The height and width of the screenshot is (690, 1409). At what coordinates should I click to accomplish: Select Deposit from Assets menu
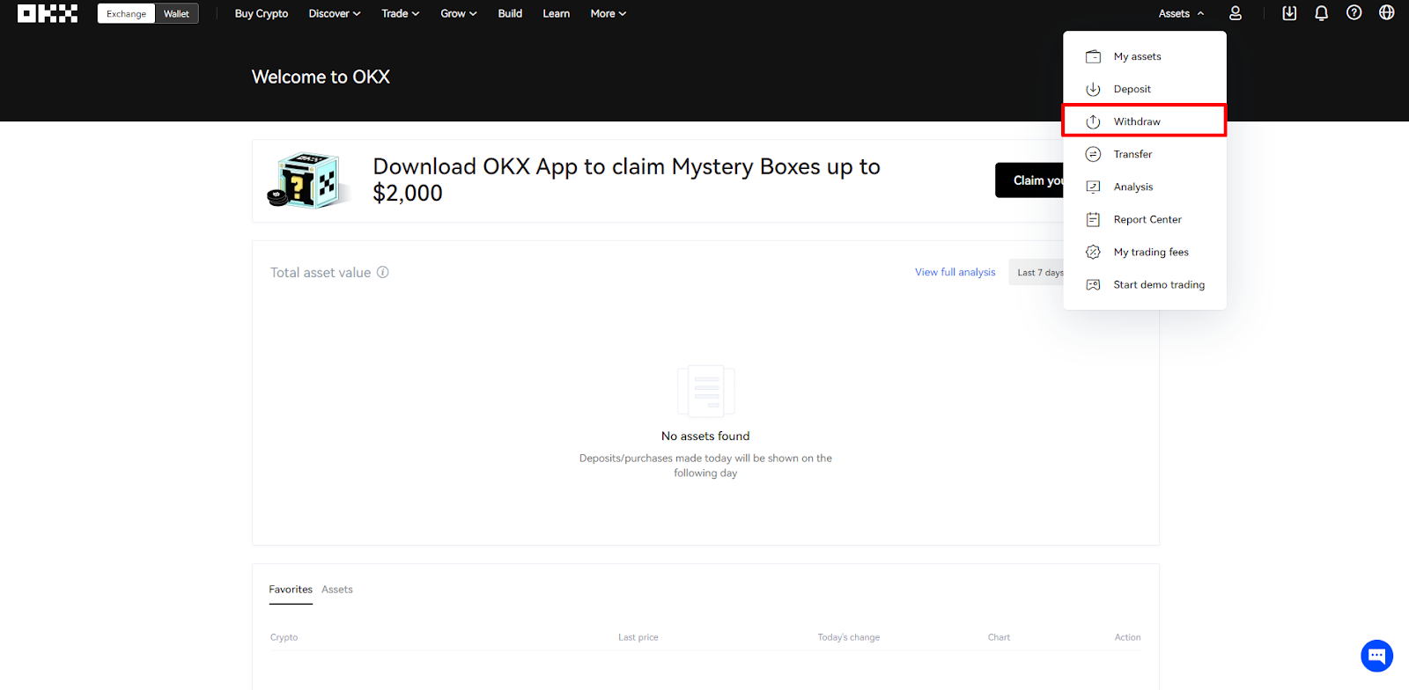coord(1145,89)
